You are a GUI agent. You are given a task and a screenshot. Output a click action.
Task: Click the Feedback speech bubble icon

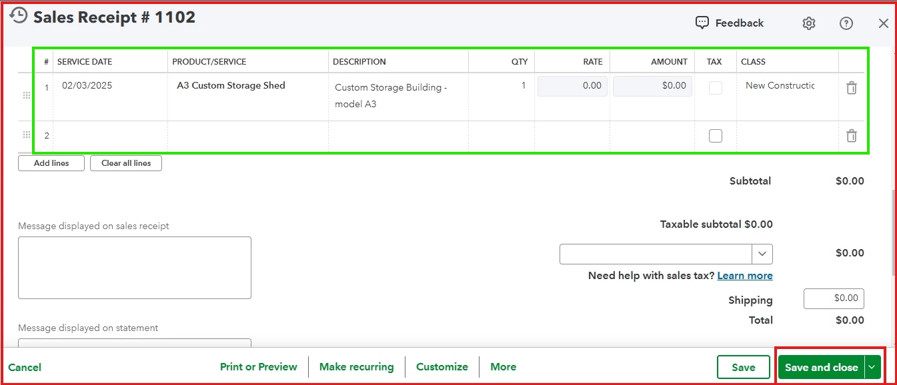[x=702, y=23]
